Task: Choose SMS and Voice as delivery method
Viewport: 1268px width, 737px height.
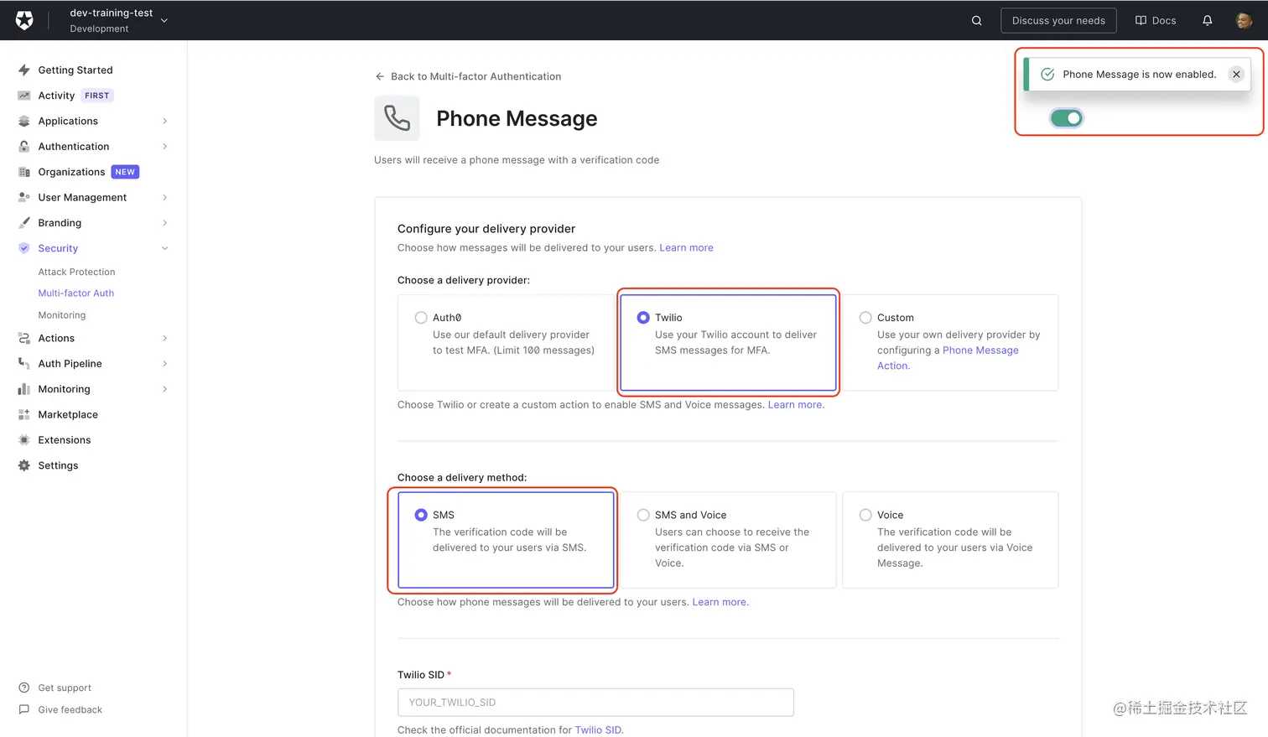Action: pyautogui.click(x=643, y=515)
